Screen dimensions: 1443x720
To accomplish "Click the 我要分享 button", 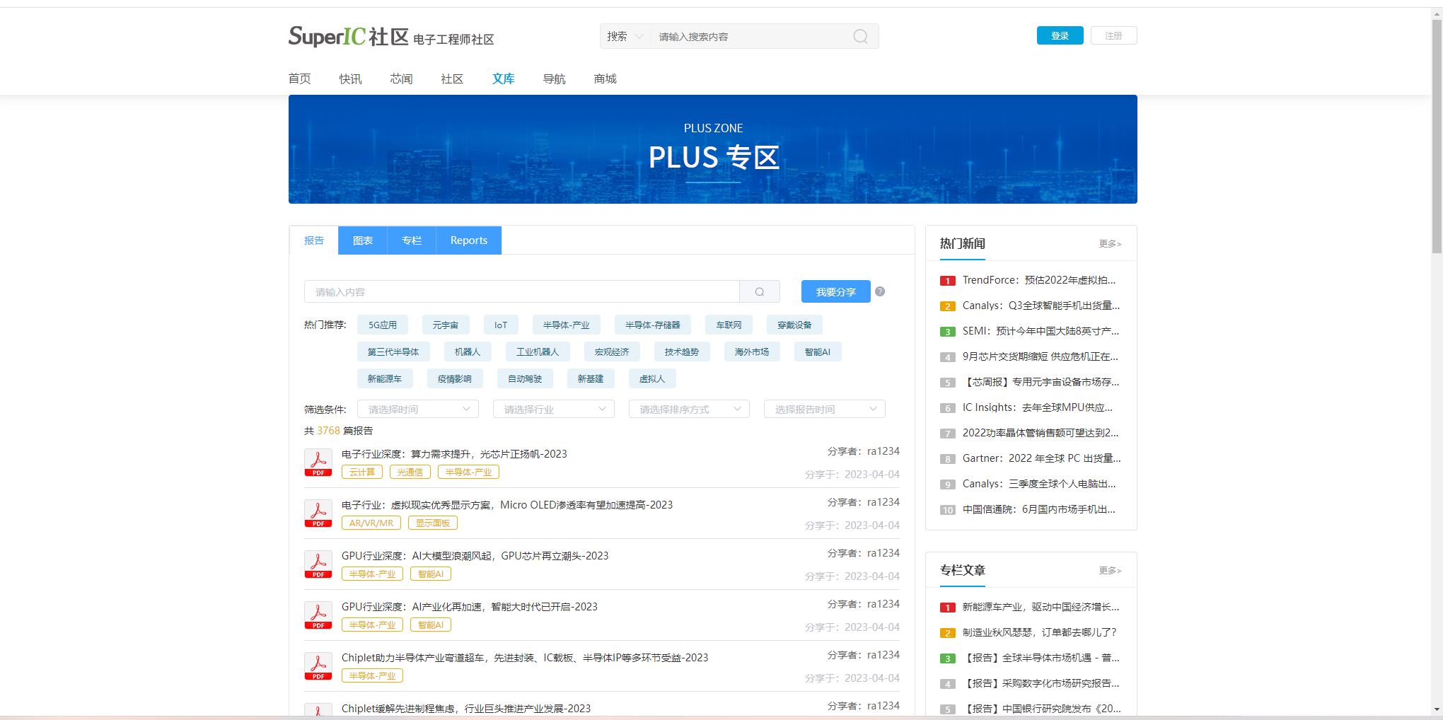I will pos(836,291).
